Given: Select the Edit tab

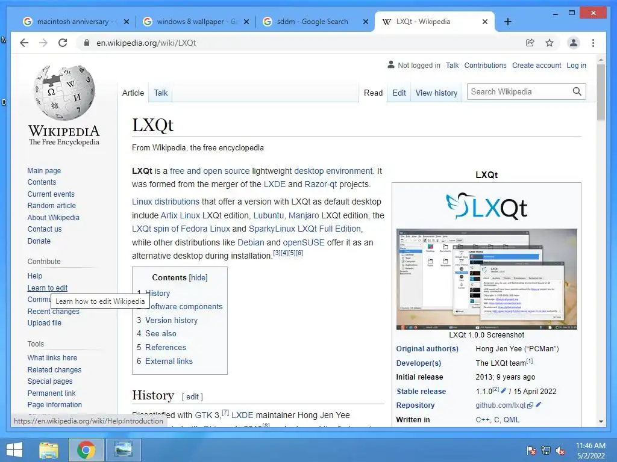Looking at the screenshot, I should pos(399,93).
